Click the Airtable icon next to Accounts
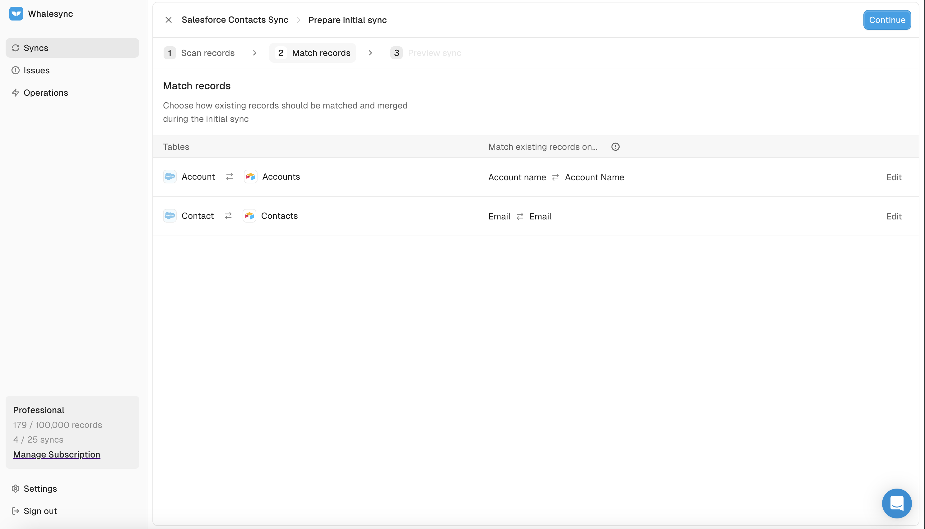 250,177
